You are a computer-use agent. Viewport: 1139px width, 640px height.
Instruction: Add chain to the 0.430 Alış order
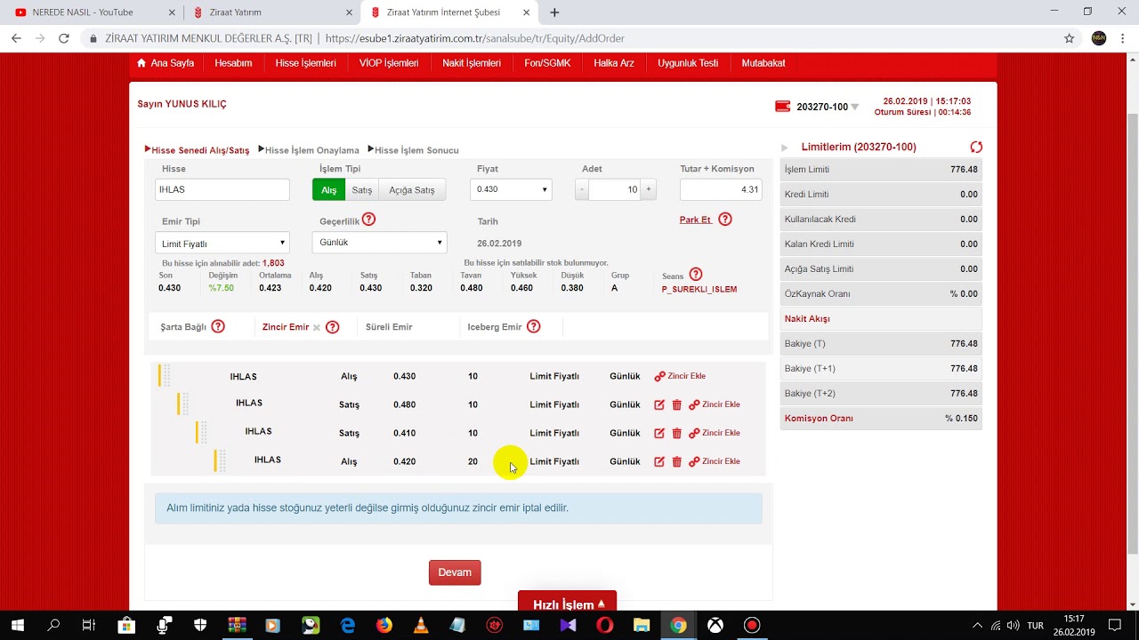[x=680, y=376]
